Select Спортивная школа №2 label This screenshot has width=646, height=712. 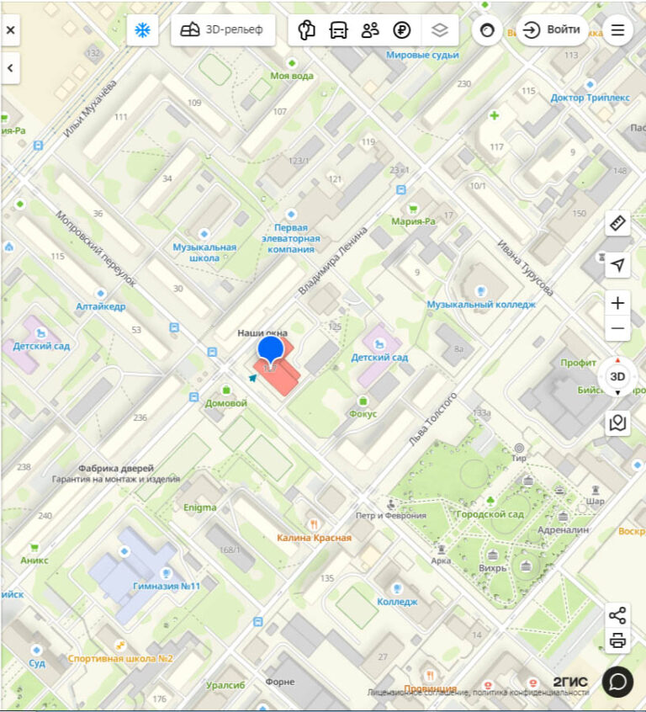[120, 658]
